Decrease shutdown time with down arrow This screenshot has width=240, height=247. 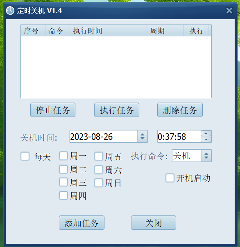point(206,139)
